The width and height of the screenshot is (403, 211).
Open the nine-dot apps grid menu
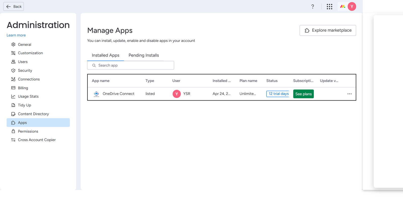coord(329,7)
